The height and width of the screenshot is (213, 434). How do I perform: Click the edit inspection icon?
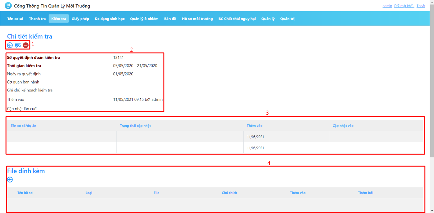(18, 45)
